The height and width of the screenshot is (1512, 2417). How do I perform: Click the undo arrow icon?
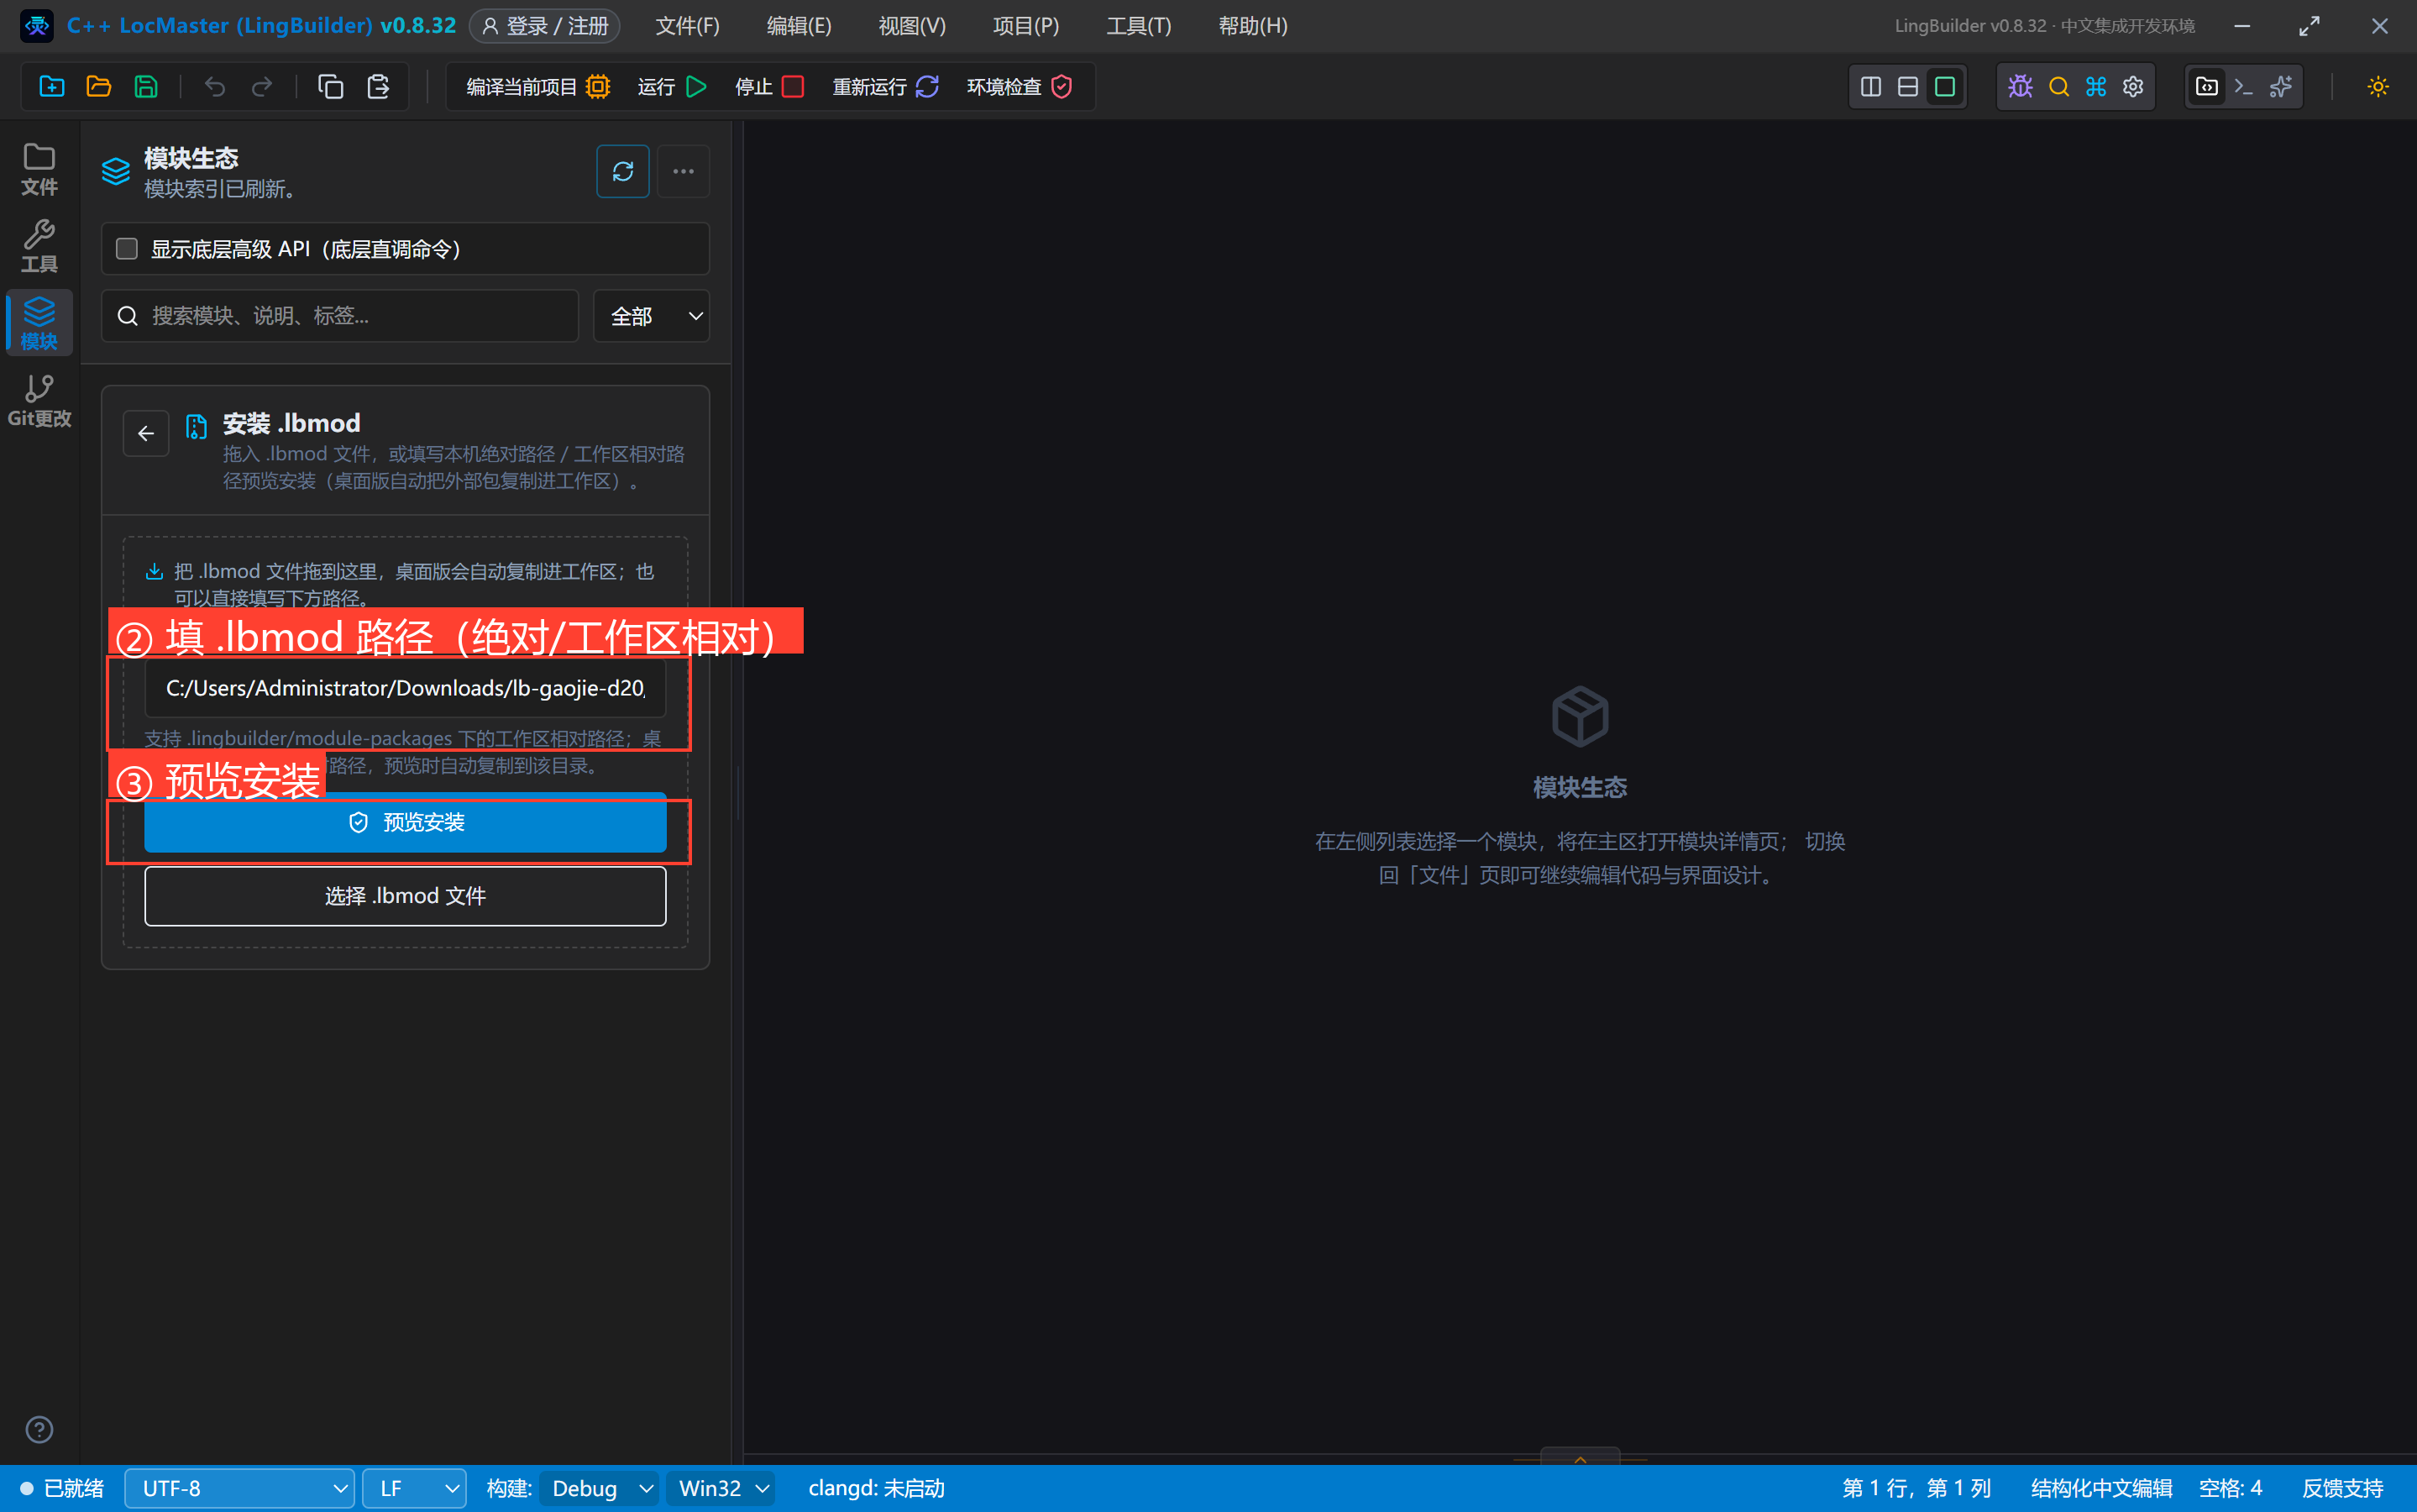tap(214, 86)
